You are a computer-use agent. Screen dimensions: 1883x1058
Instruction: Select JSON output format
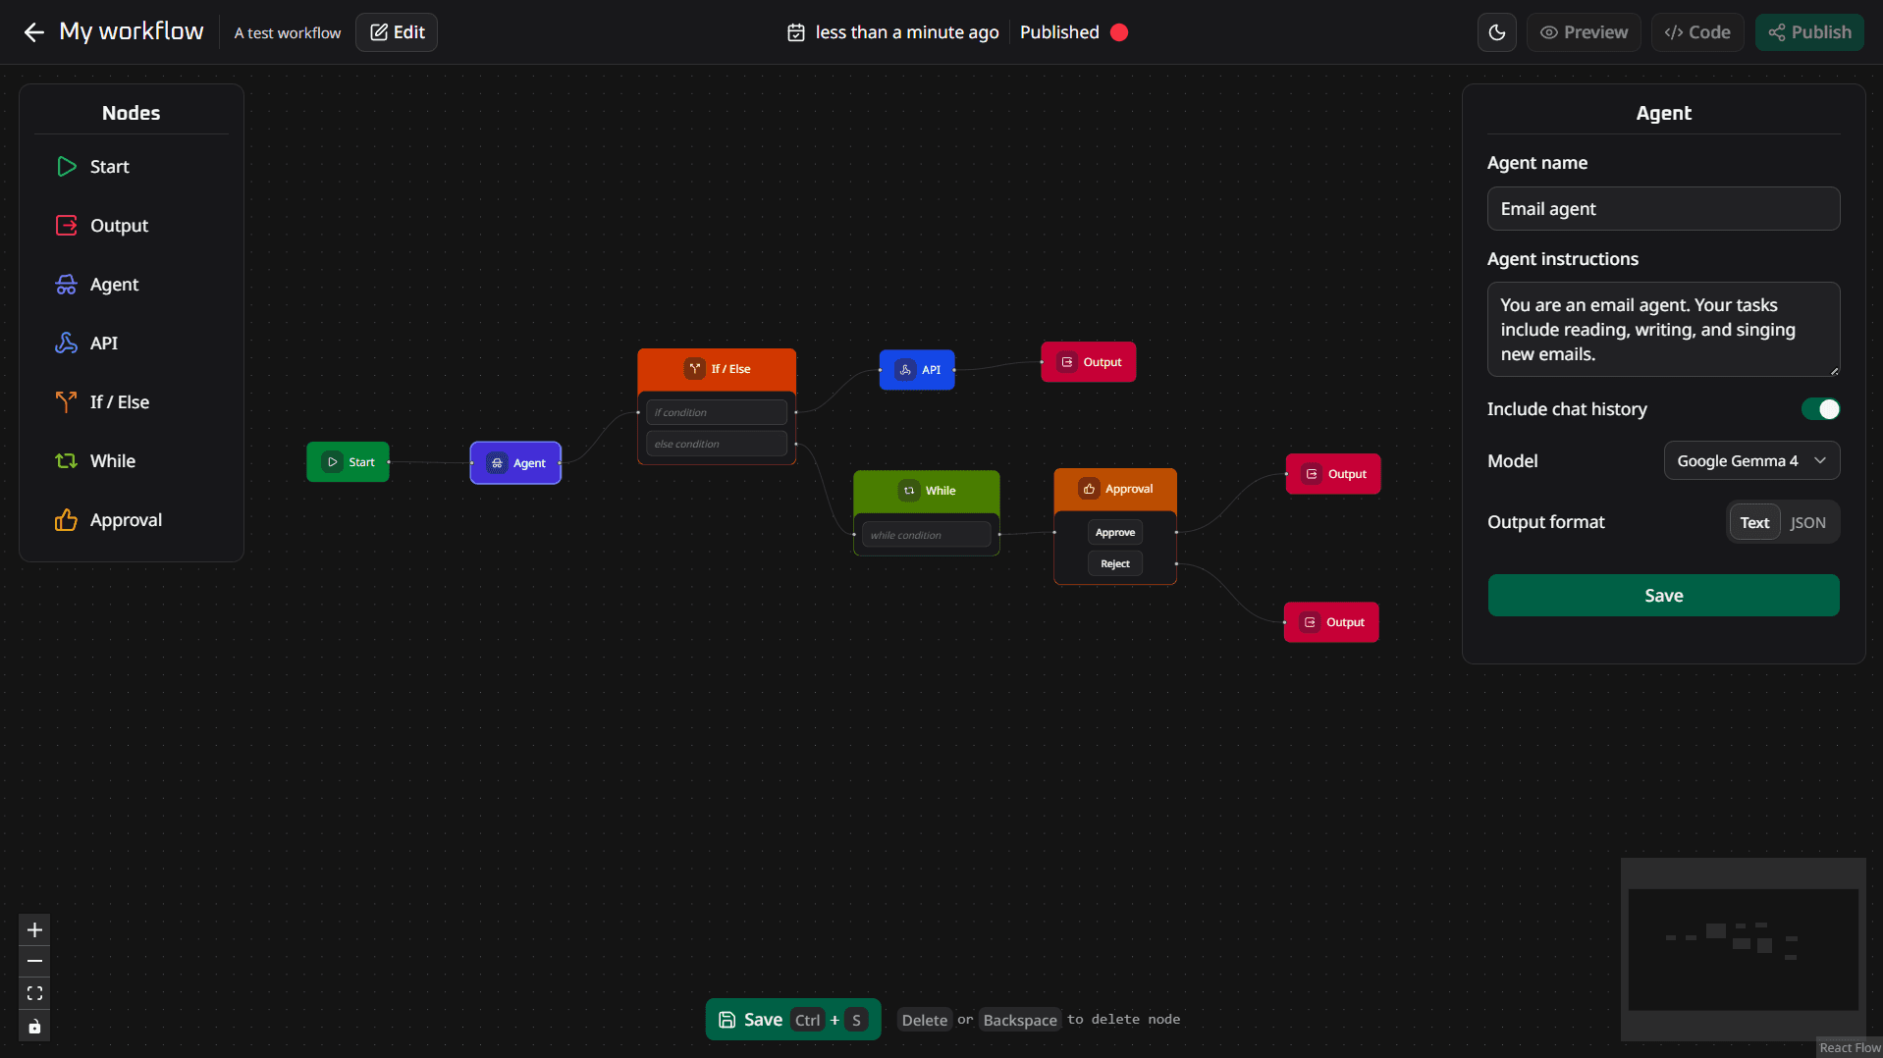pos(1807,523)
